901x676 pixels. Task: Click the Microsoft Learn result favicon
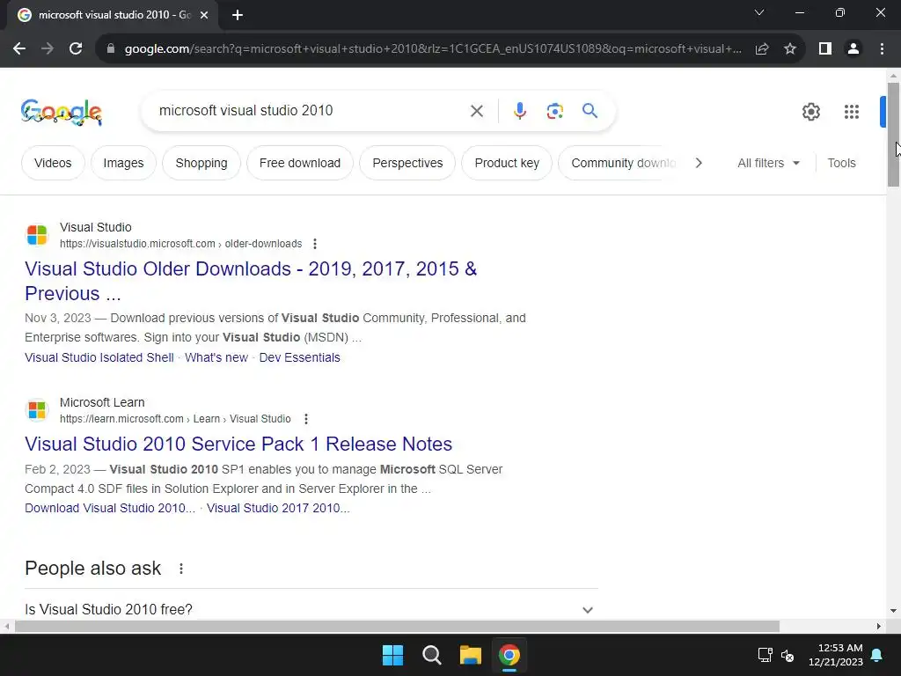(x=37, y=410)
